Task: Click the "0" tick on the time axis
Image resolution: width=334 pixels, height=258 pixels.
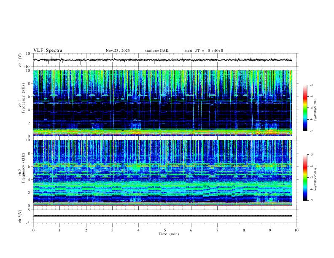Action: (x=33, y=230)
